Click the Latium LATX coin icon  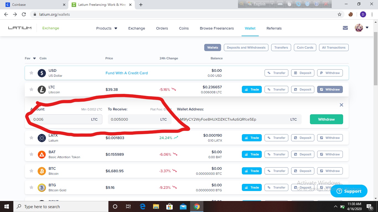coord(42,138)
